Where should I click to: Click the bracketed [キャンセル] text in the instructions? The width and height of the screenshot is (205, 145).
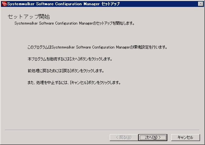click(x=79, y=83)
